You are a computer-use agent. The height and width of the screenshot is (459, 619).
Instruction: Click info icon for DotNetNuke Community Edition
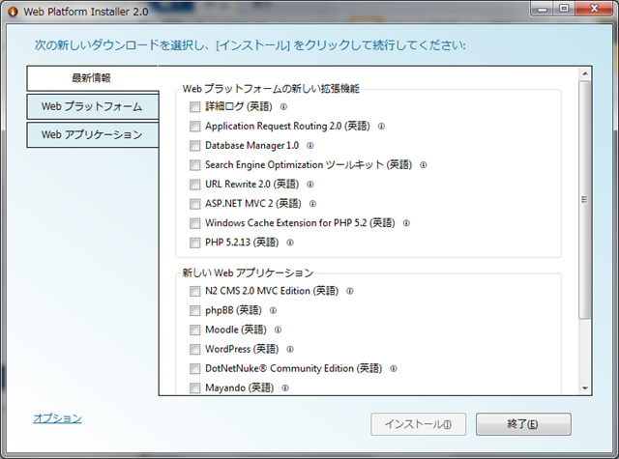pos(394,369)
